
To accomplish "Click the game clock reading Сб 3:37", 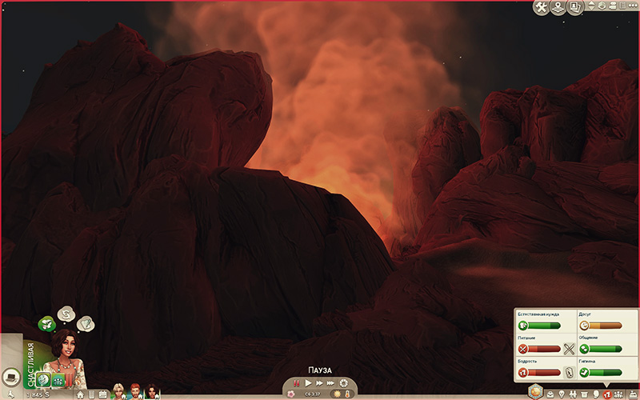I will click(313, 394).
